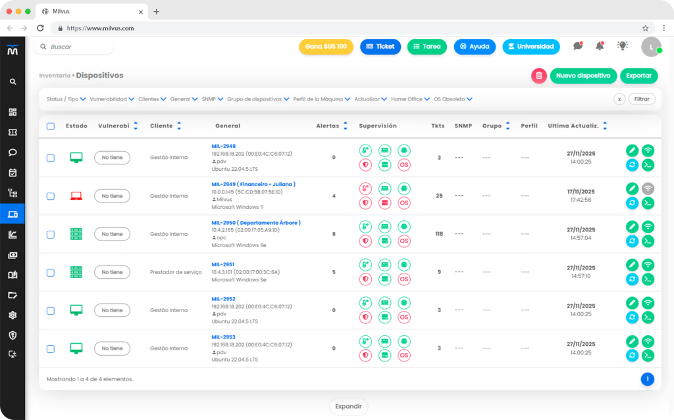This screenshot has width=674, height=420.
Task: Click the Milvus logo in sidebar
Action: [x=13, y=50]
